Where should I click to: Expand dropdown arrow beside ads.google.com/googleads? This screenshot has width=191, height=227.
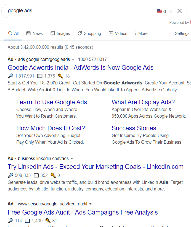coord(73,59)
